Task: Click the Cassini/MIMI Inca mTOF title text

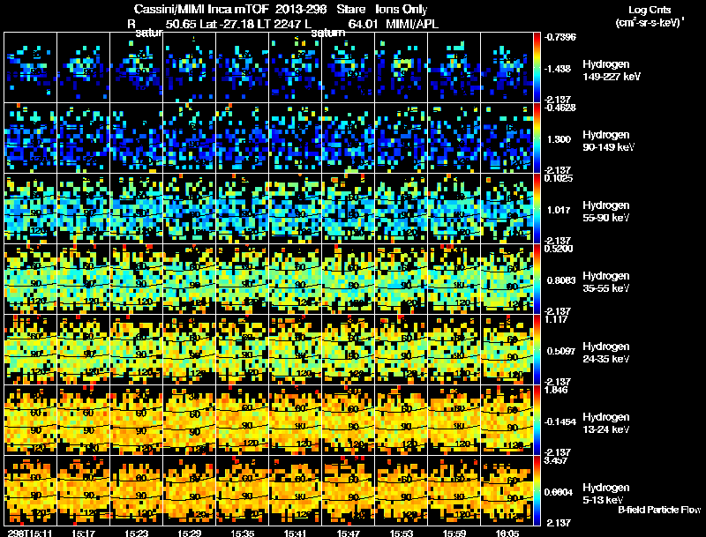Action: [201, 9]
